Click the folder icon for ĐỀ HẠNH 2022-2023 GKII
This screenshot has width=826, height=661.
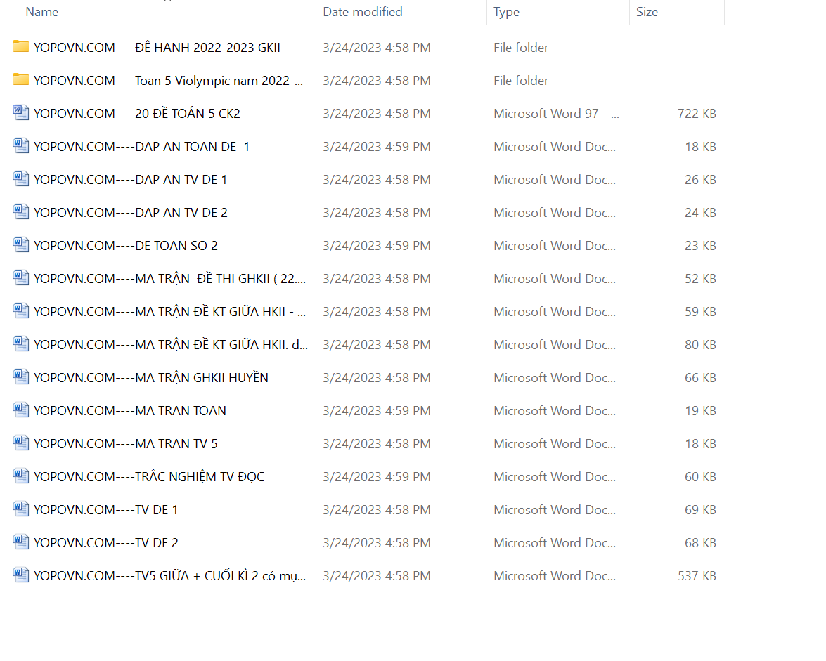coord(21,47)
